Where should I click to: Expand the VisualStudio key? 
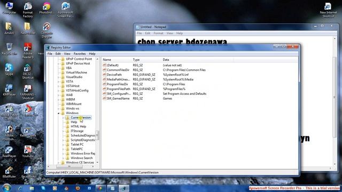(58, 77)
